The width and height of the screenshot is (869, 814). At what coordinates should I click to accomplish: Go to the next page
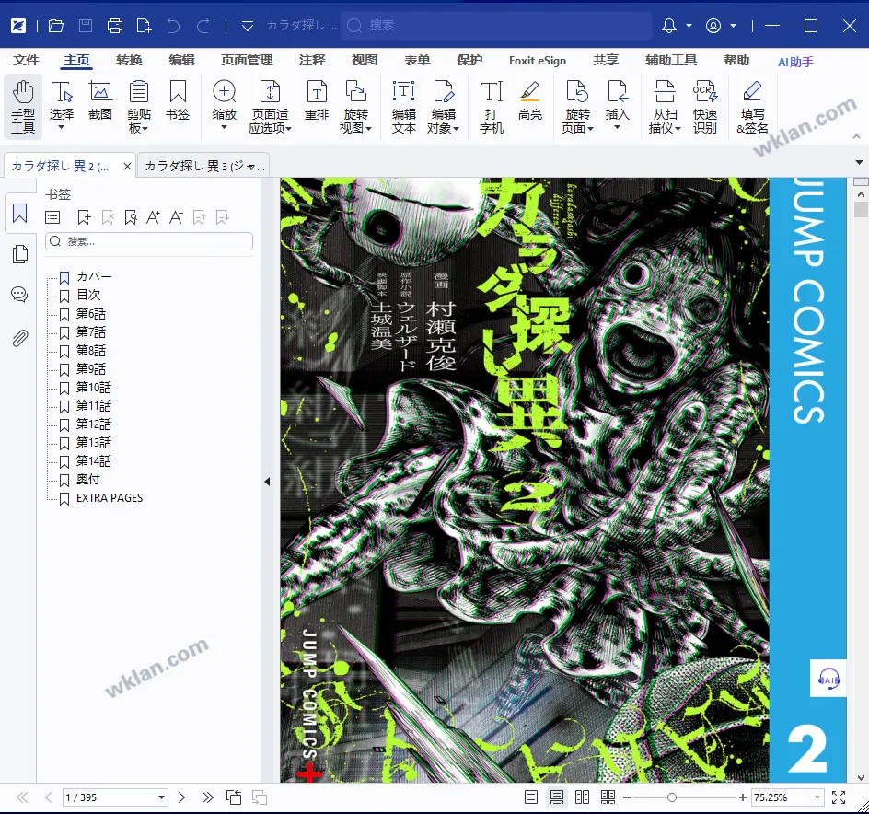[x=181, y=797]
